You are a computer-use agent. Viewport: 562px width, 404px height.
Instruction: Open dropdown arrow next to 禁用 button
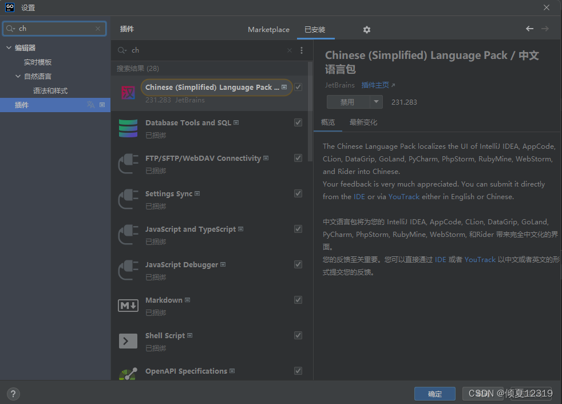pos(376,102)
